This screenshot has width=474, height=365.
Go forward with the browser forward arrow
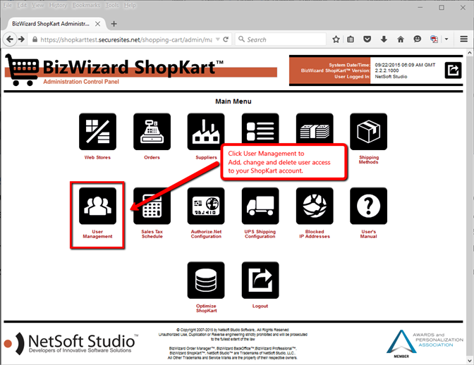tap(21, 39)
